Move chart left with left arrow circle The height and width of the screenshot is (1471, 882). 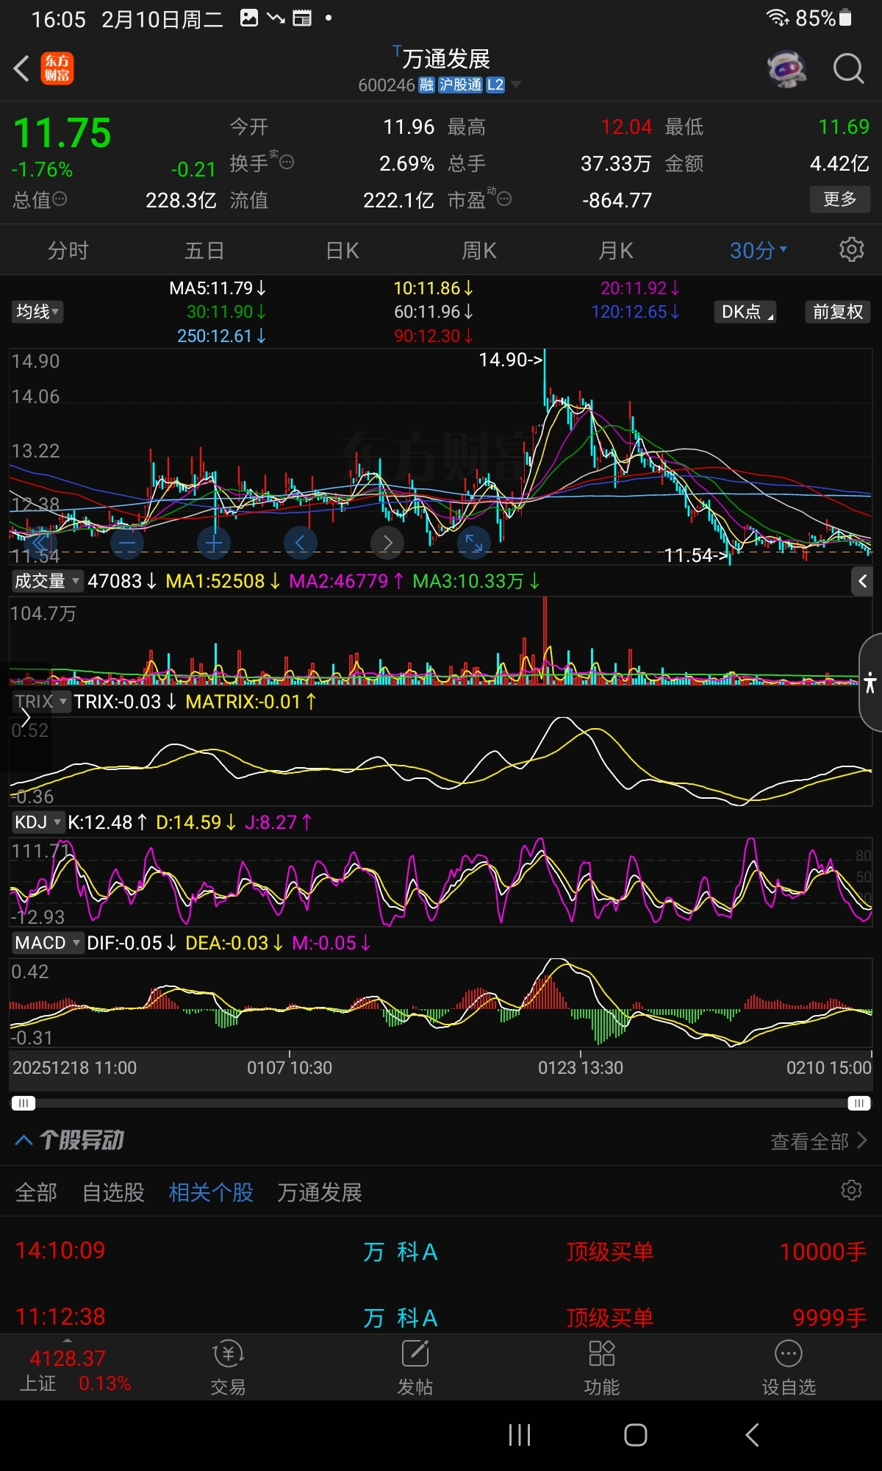(300, 544)
